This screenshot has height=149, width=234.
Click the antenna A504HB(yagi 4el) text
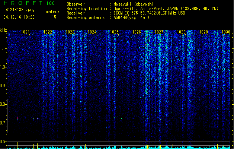pos(131,18)
